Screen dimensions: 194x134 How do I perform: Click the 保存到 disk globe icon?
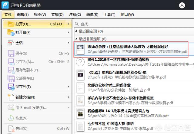(11, 87)
